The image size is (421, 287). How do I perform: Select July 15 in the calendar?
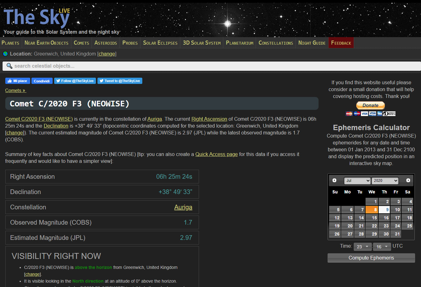pos(372,218)
